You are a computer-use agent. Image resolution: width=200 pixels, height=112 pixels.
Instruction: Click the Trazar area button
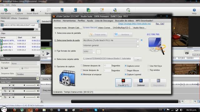click(x=98, y=35)
